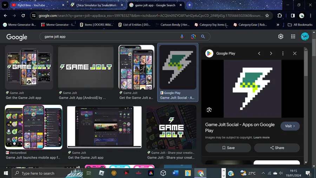Launch Roblox Studio from taskbar
Viewport: 316px width, 178px height.
101,173
